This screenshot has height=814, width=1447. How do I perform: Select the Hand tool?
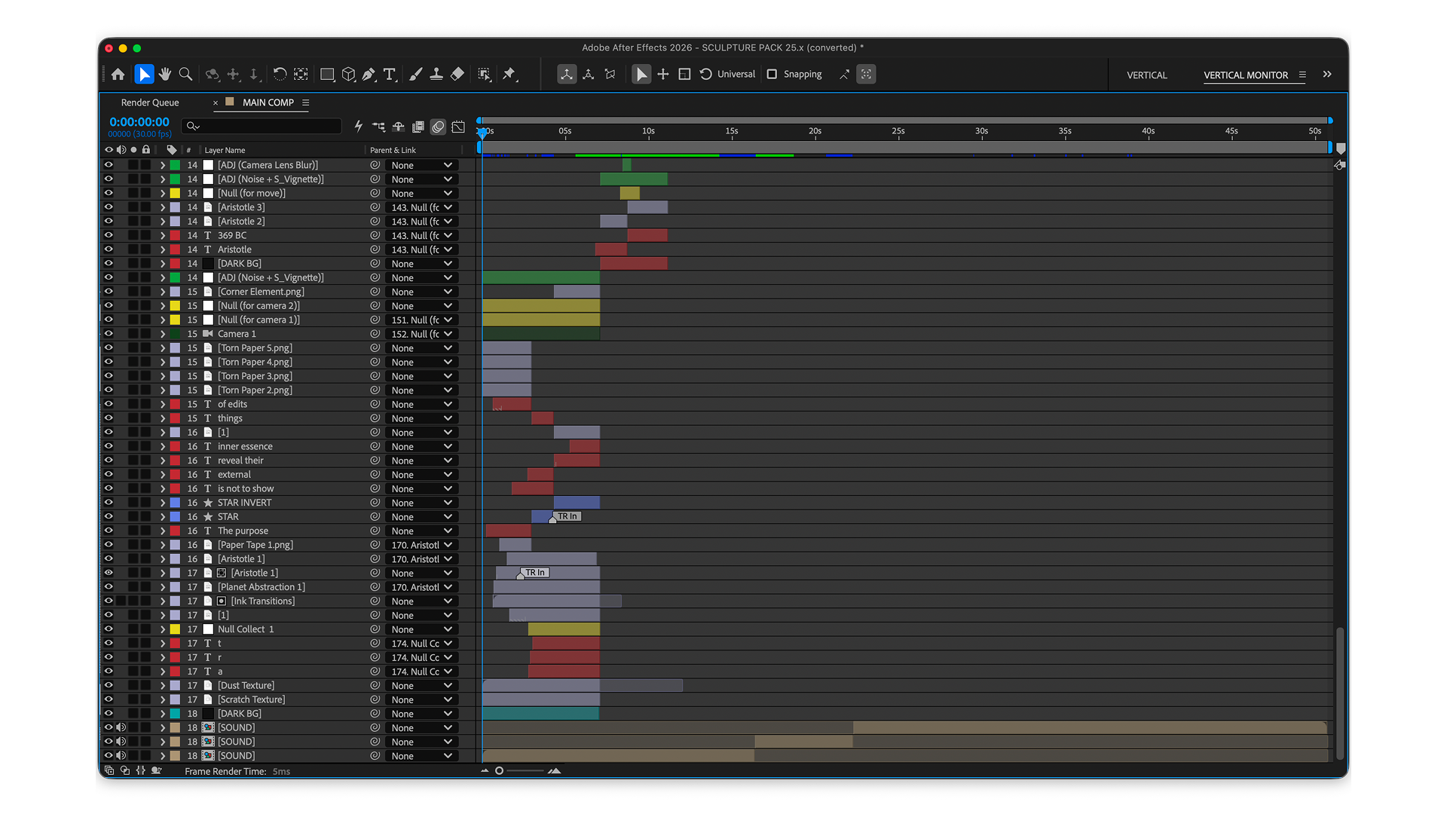pyautogui.click(x=165, y=74)
